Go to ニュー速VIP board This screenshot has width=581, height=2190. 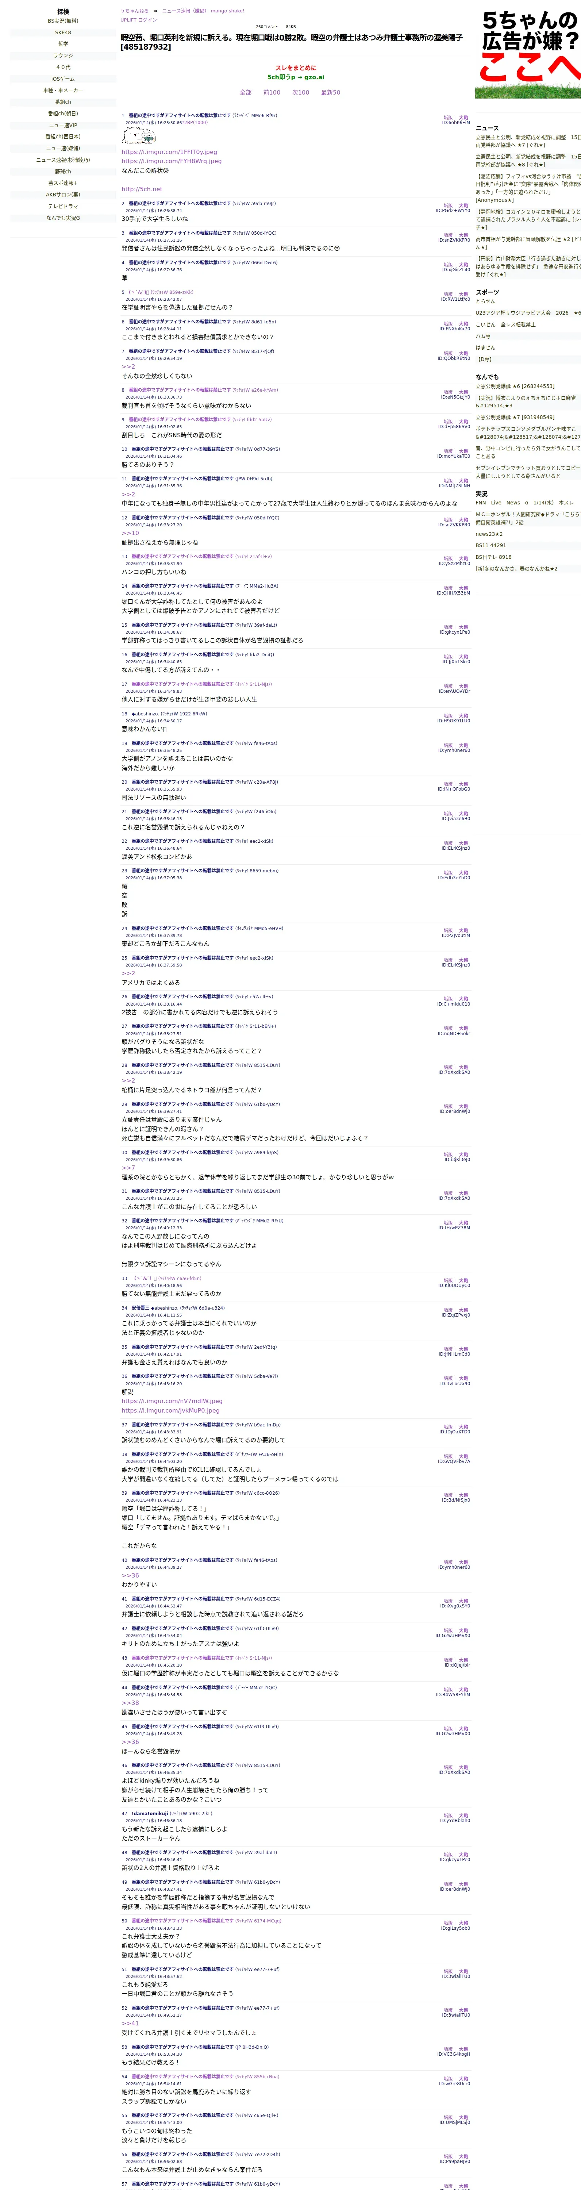click(x=63, y=125)
